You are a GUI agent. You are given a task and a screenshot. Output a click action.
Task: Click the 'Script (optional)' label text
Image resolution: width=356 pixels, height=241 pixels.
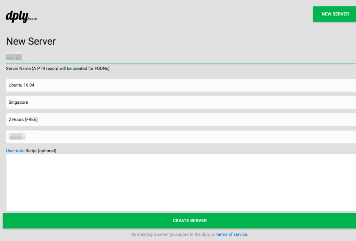(41, 150)
